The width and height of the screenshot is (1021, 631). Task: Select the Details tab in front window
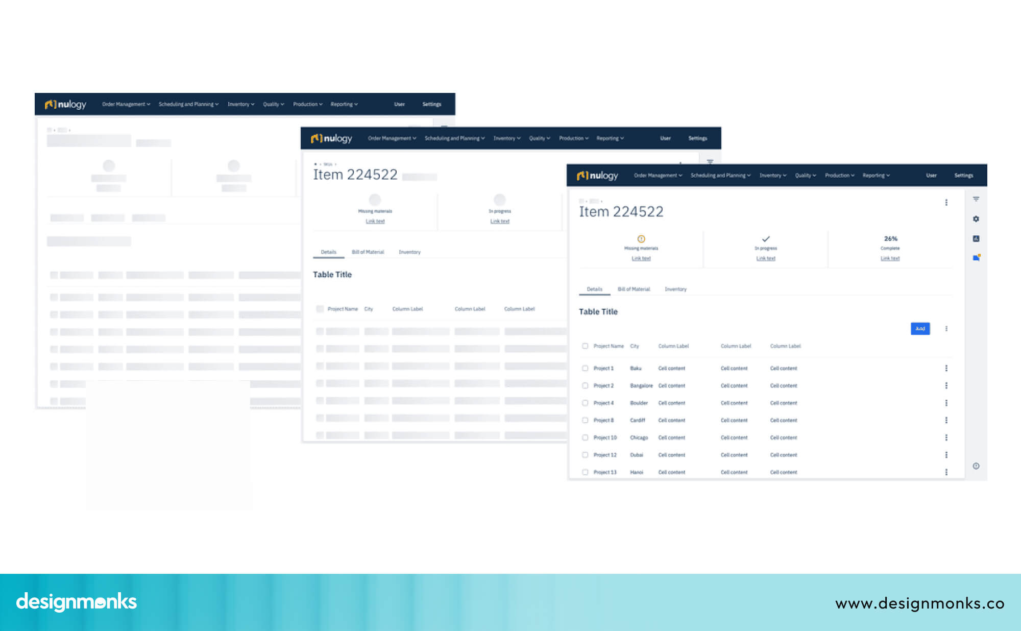tap(595, 289)
